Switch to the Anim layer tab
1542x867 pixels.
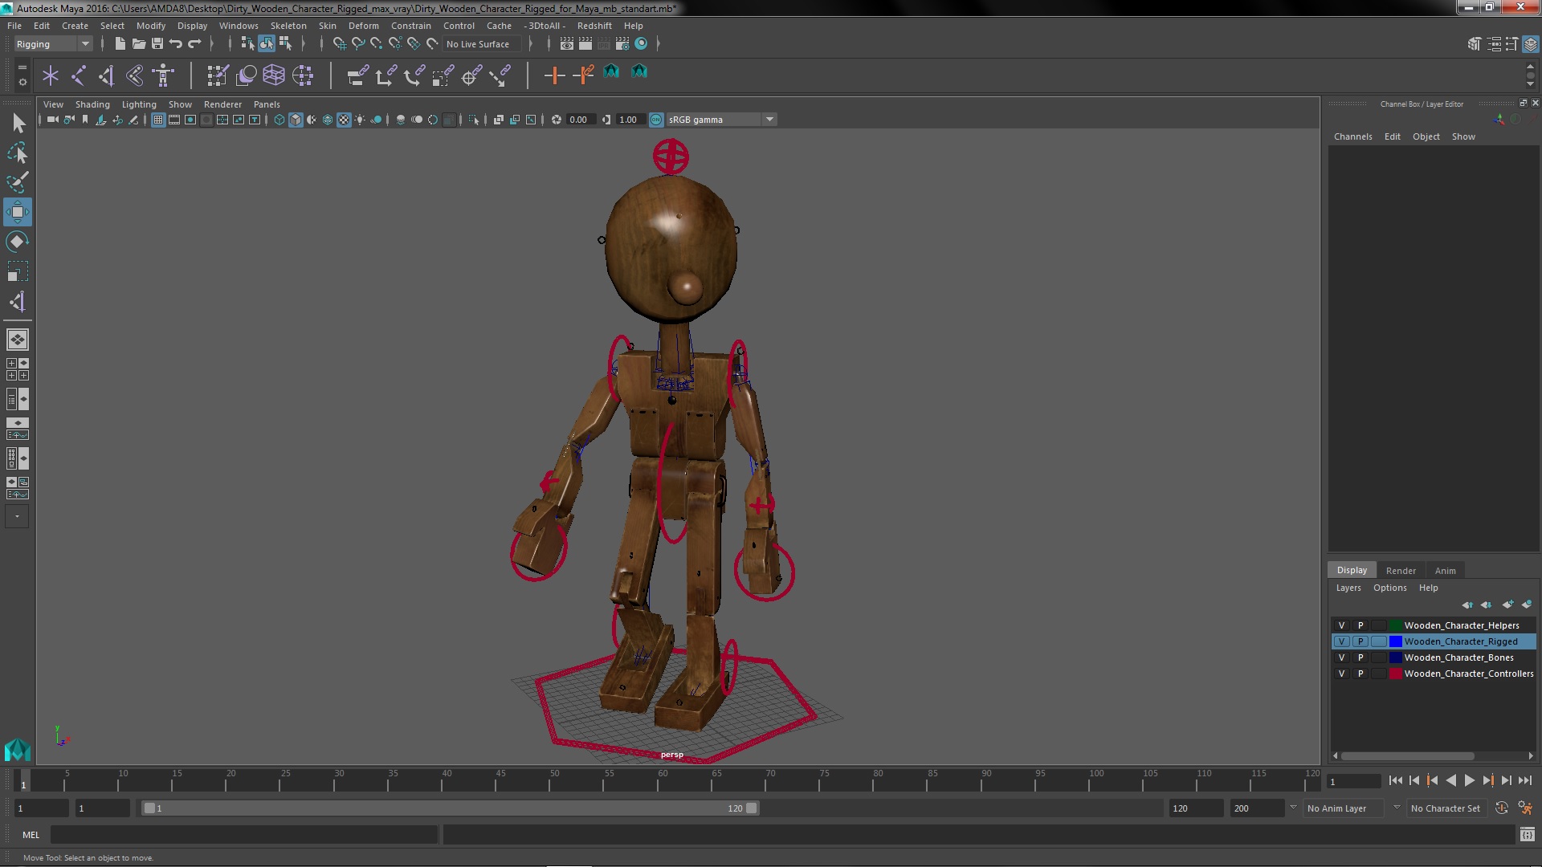coord(1445,571)
